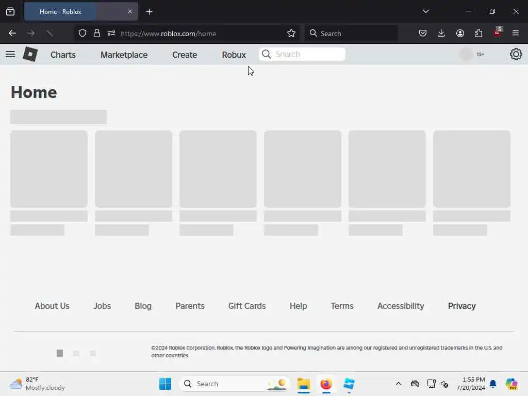This screenshot has width=528, height=396.
Task: Open the Help link
Action: (x=299, y=306)
